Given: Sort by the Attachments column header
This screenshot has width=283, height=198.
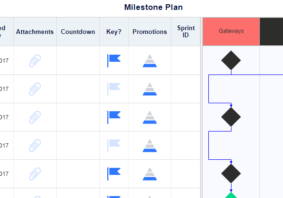Looking at the screenshot, I should click(x=35, y=32).
